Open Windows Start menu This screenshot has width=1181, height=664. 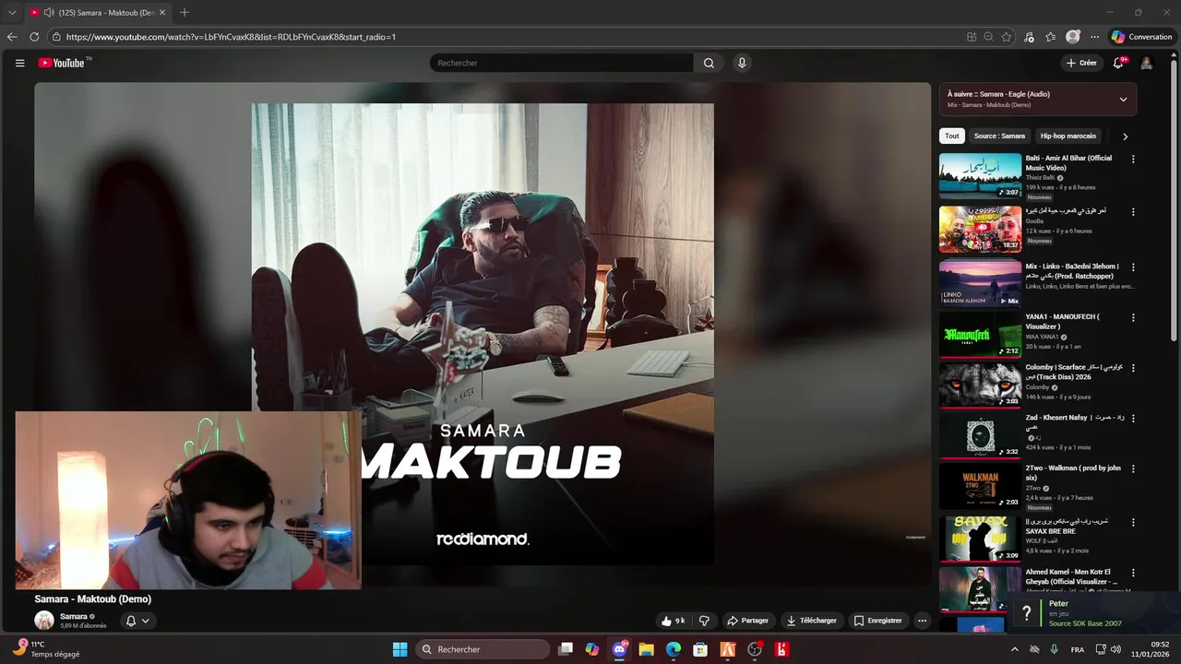click(x=400, y=649)
